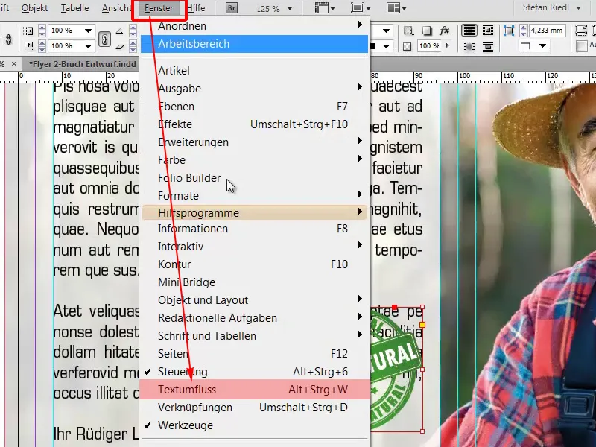Click the horizontal scale percentage icon
Screen dimensions: 596x447
[28, 31]
